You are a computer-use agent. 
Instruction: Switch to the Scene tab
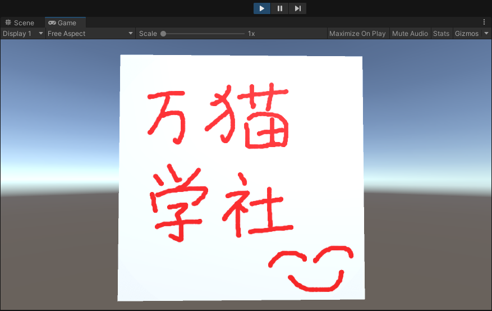point(20,23)
